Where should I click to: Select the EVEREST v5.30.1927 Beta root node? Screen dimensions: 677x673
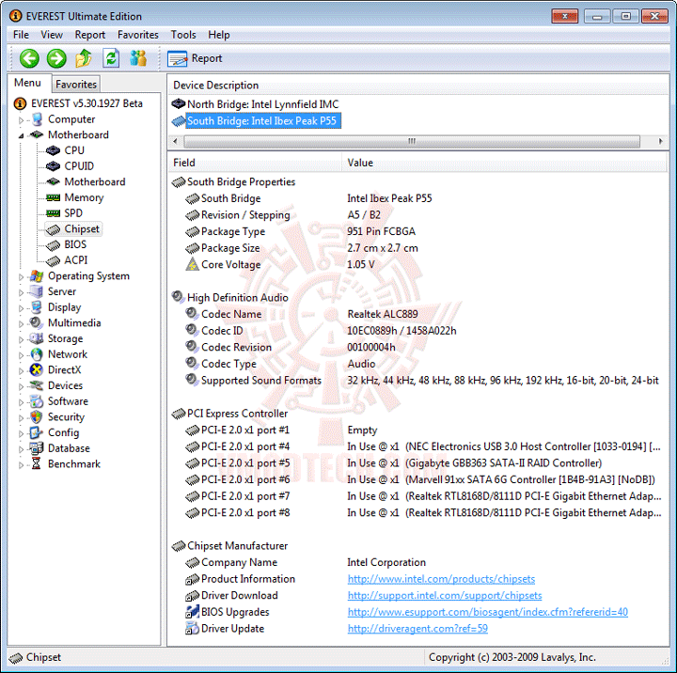pyautogui.click(x=87, y=103)
